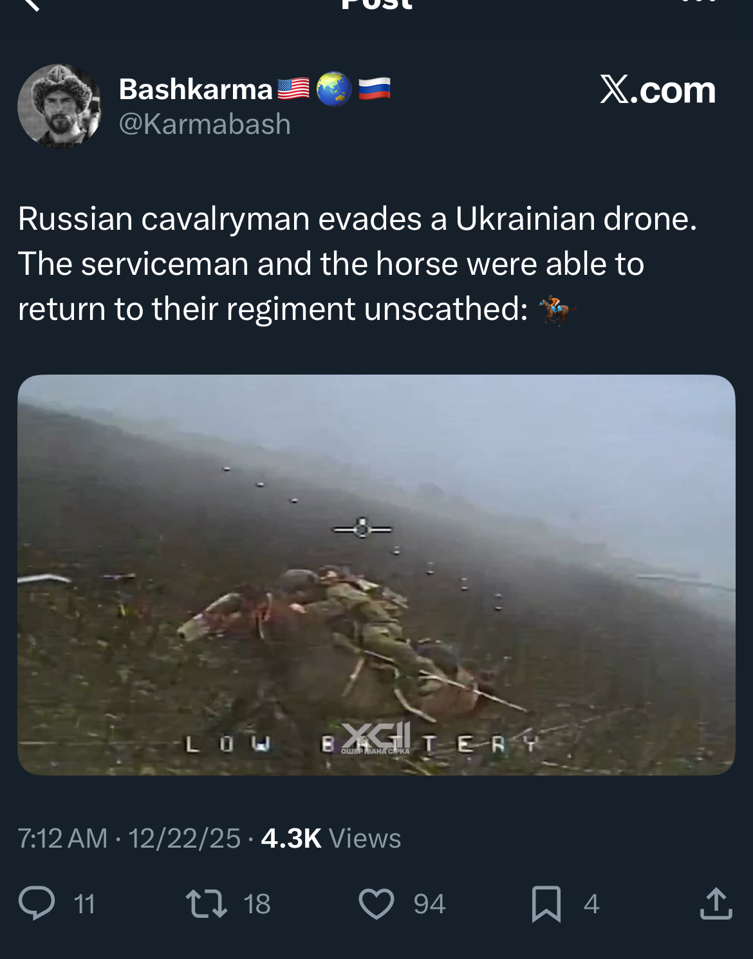Screen dimensions: 753x959
Task: View the 18 reposts count
Action: [257, 904]
